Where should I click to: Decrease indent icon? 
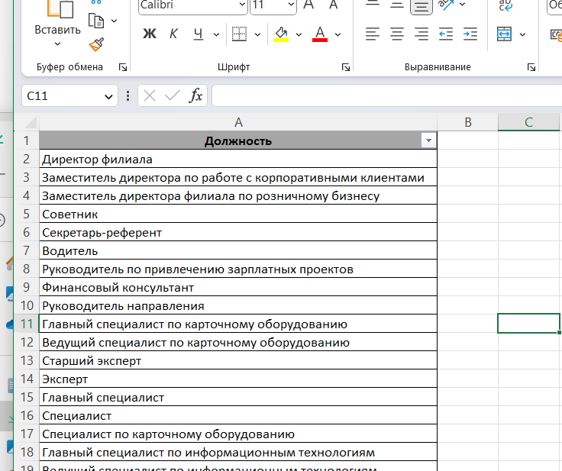coord(446,34)
